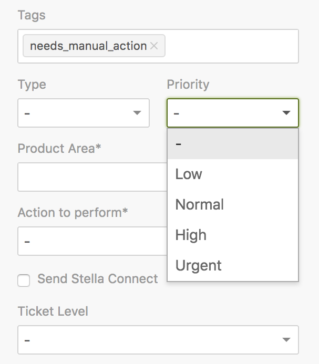This screenshot has width=319, height=364.
Task: Expand the Ticket Level dropdown arrow
Action: tap(286, 340)
